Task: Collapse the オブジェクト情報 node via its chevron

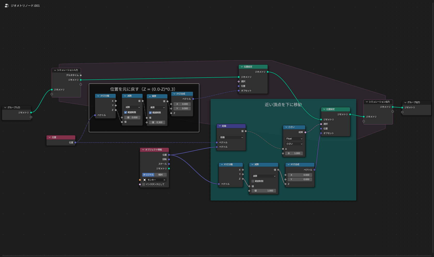Action: pyautogui.click(x=143, y=150)
